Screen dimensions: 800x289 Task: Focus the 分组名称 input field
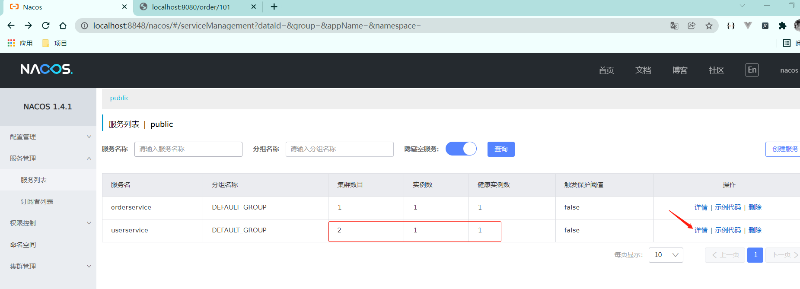click(340, 149)
